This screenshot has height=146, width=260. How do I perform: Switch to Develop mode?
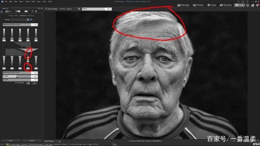(226, 5)
